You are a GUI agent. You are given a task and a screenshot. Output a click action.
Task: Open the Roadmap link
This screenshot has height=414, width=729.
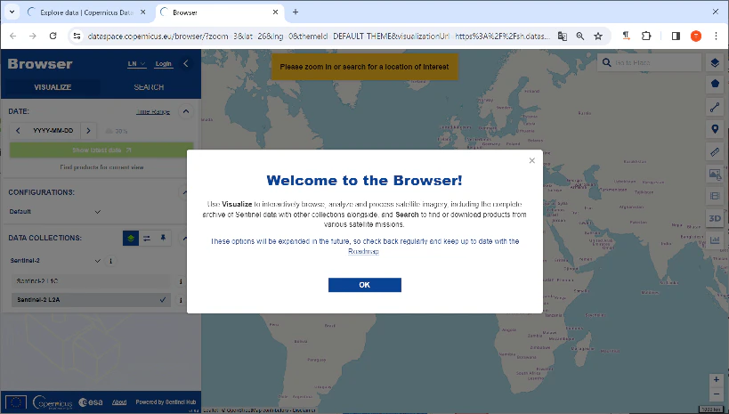(363, 251)
